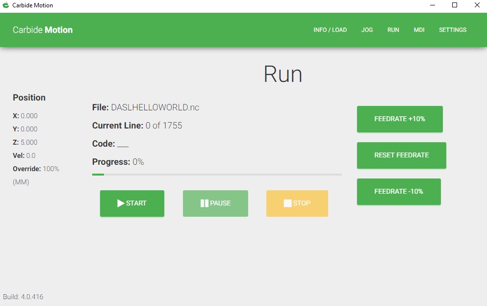Click the Current Line value 0 of 1755

point(164,126)
